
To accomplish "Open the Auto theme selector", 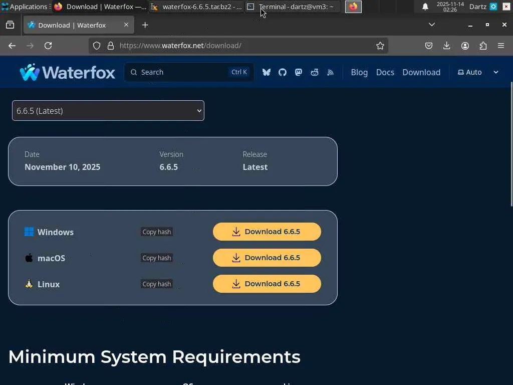I will 470,72.
